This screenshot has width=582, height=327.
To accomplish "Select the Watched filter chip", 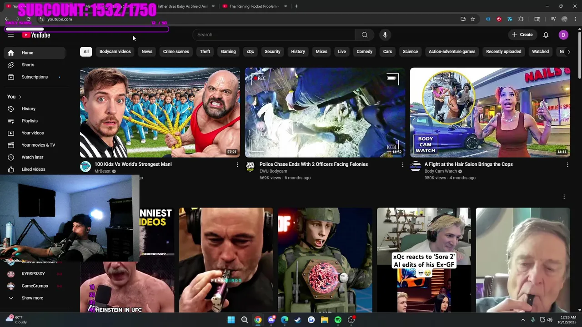I will [540, 52].
